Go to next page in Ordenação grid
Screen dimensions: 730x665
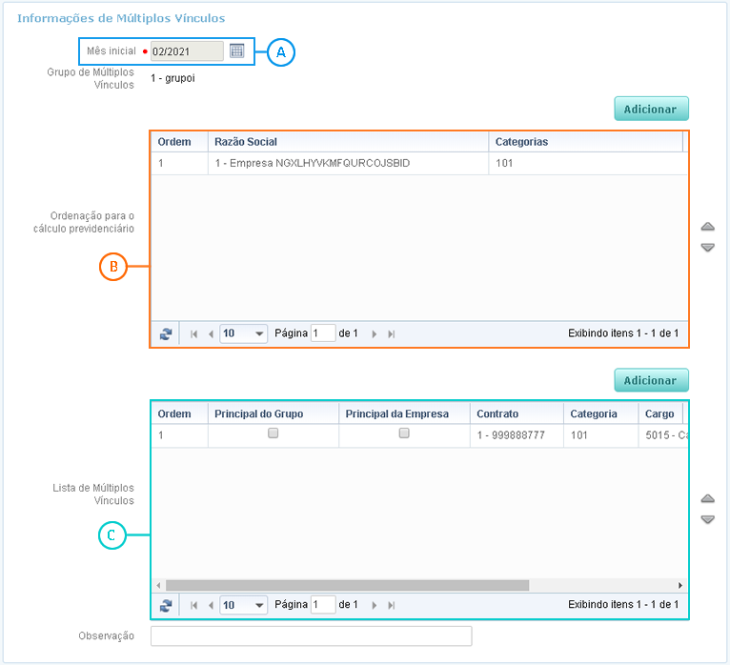(375, 334)
